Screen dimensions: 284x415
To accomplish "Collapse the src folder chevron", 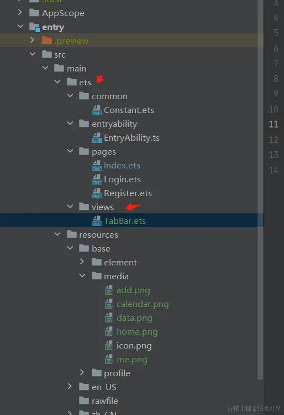I will (33, 54).
